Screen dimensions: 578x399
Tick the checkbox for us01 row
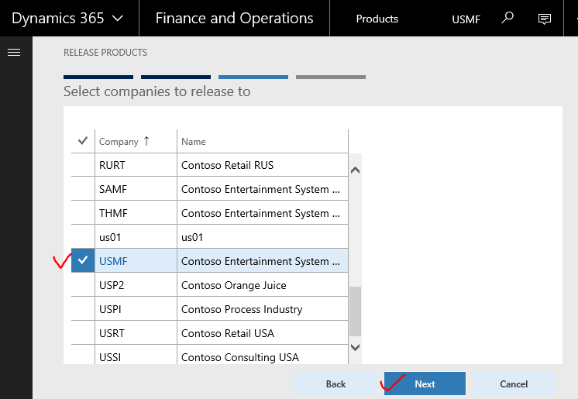(83, 237)
